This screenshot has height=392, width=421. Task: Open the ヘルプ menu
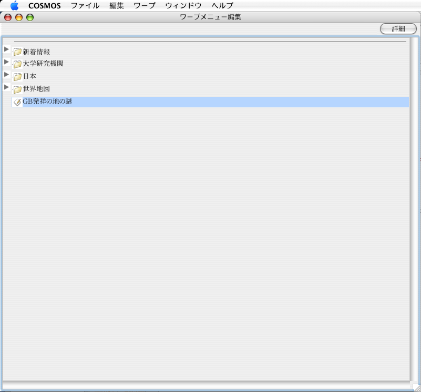[222, 6]
